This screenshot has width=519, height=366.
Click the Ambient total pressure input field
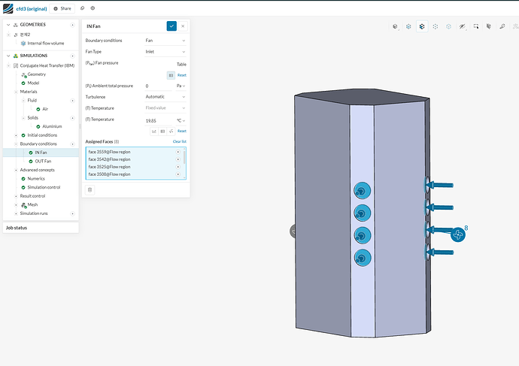tap(159, 86)
